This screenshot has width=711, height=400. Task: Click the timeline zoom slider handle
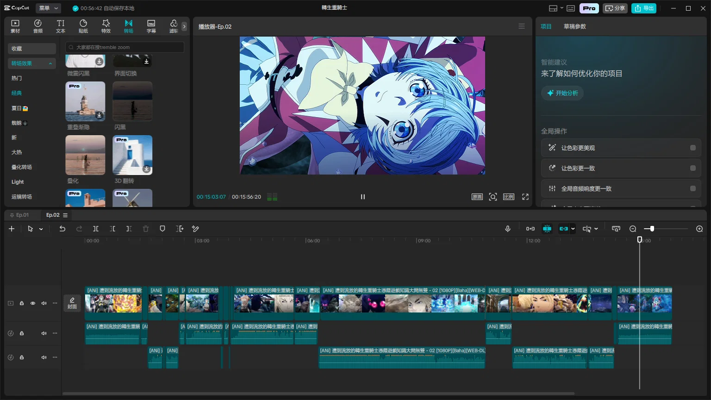[x=652, y=229]
